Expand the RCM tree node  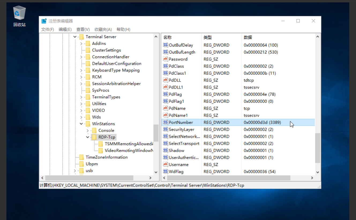pyautogui.click(x=81, y=77)
